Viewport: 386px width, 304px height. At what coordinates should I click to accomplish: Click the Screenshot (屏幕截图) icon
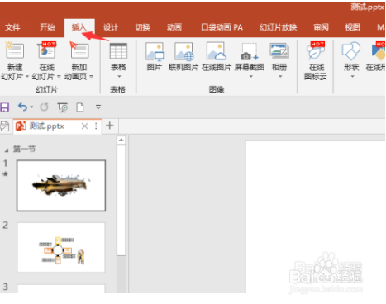click(x=250, y=51)
